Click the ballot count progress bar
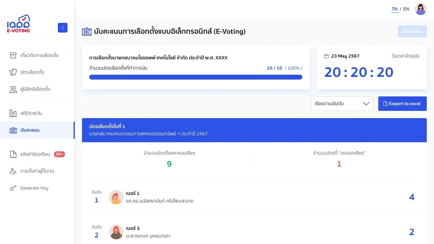 click(196, 77)
